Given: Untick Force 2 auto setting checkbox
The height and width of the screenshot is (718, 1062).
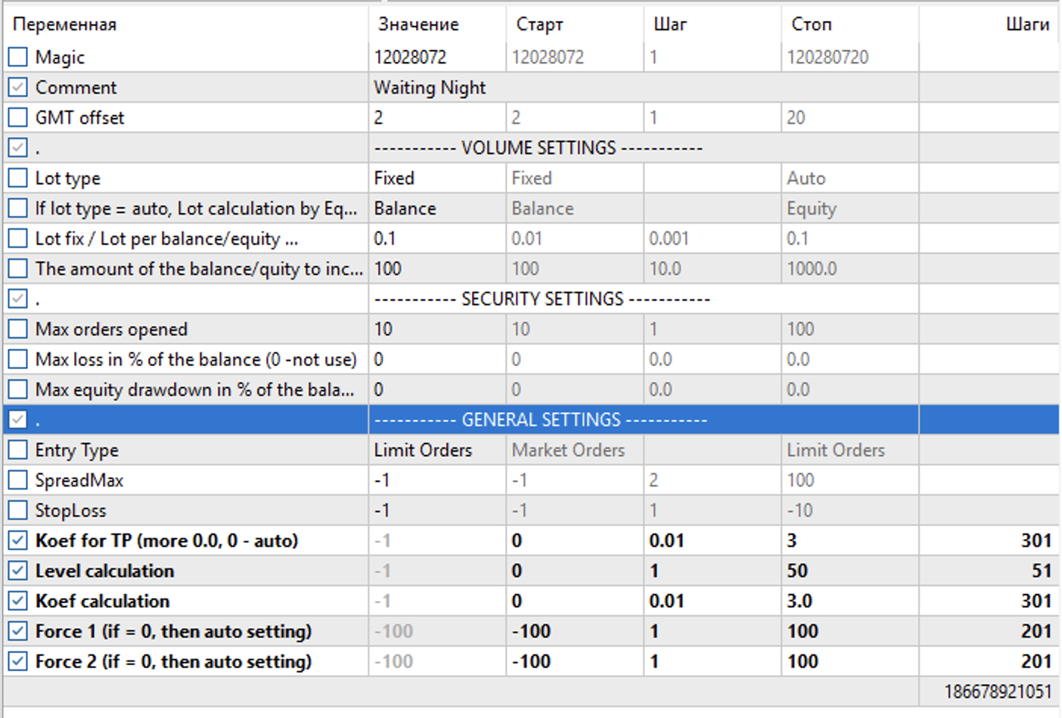Looking at the screenshot, I should point(18,661).
